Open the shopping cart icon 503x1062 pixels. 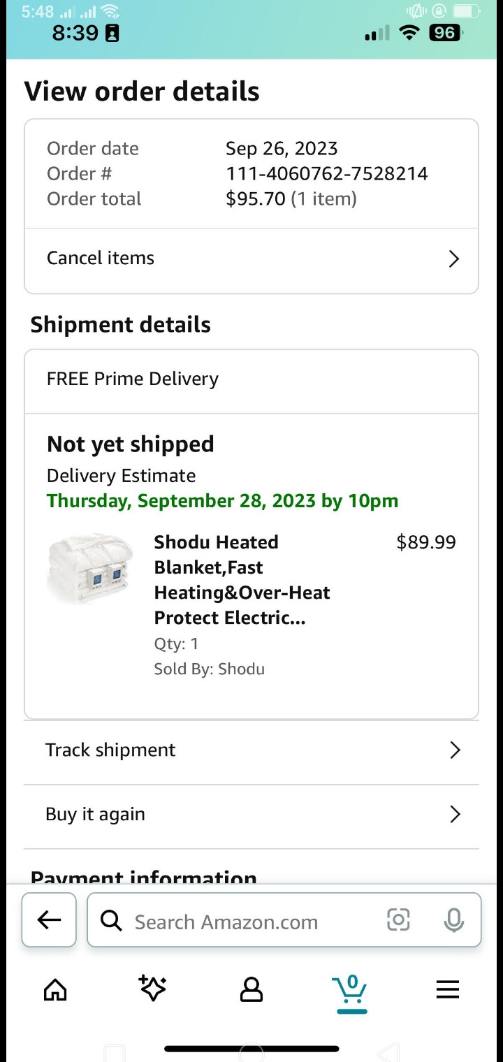click(x=350, y=991)
